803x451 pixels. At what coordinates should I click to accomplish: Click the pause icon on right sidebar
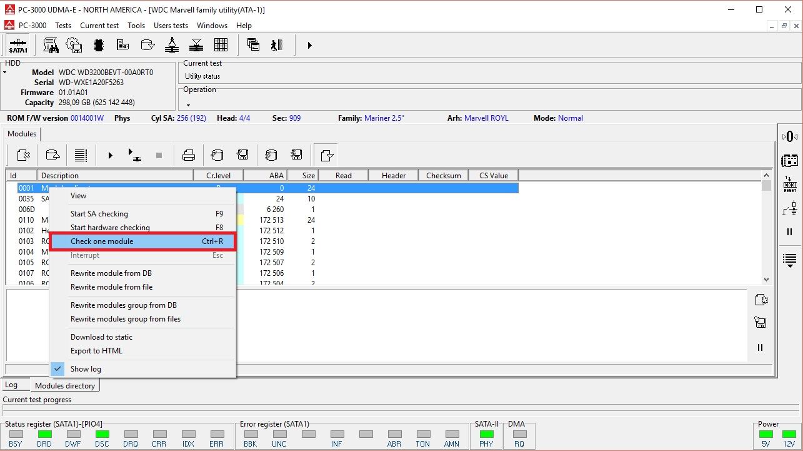coord(790,232)
